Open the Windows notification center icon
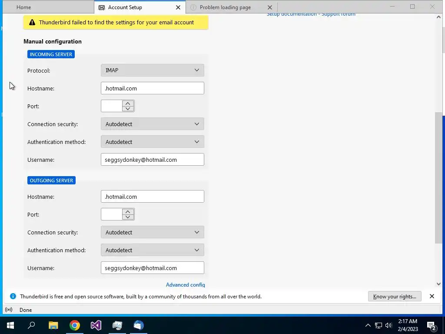Screen dimensions: 445x334 [432, 326]
